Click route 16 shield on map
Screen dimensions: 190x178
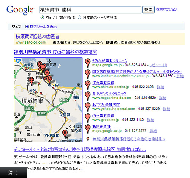(x=18, y=61)
